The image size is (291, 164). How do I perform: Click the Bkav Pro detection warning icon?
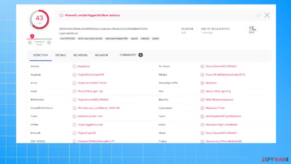click(x=202, y=100)
